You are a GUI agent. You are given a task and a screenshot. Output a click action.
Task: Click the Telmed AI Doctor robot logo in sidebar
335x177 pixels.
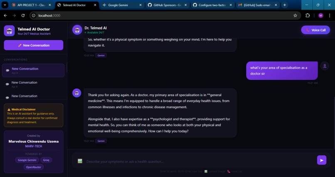pyautogui.click(x=9, y=31)
